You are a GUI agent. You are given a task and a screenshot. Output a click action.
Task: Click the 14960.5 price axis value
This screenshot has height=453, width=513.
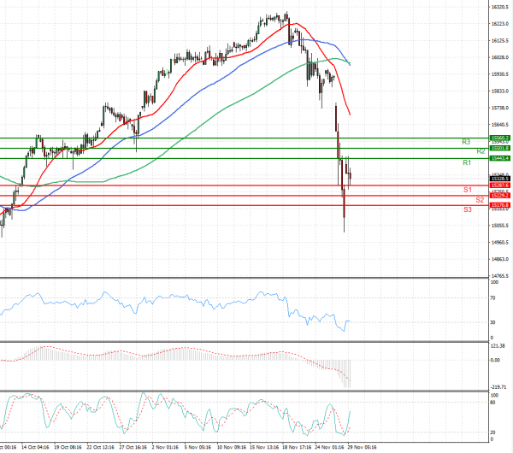tap(500, 243)
